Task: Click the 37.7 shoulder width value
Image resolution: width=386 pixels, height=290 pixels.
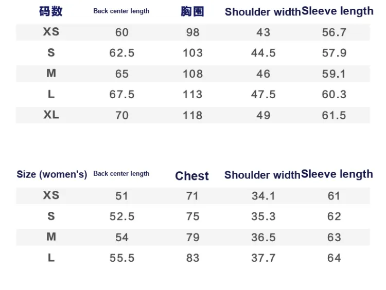Action: (x=263, y=258)
